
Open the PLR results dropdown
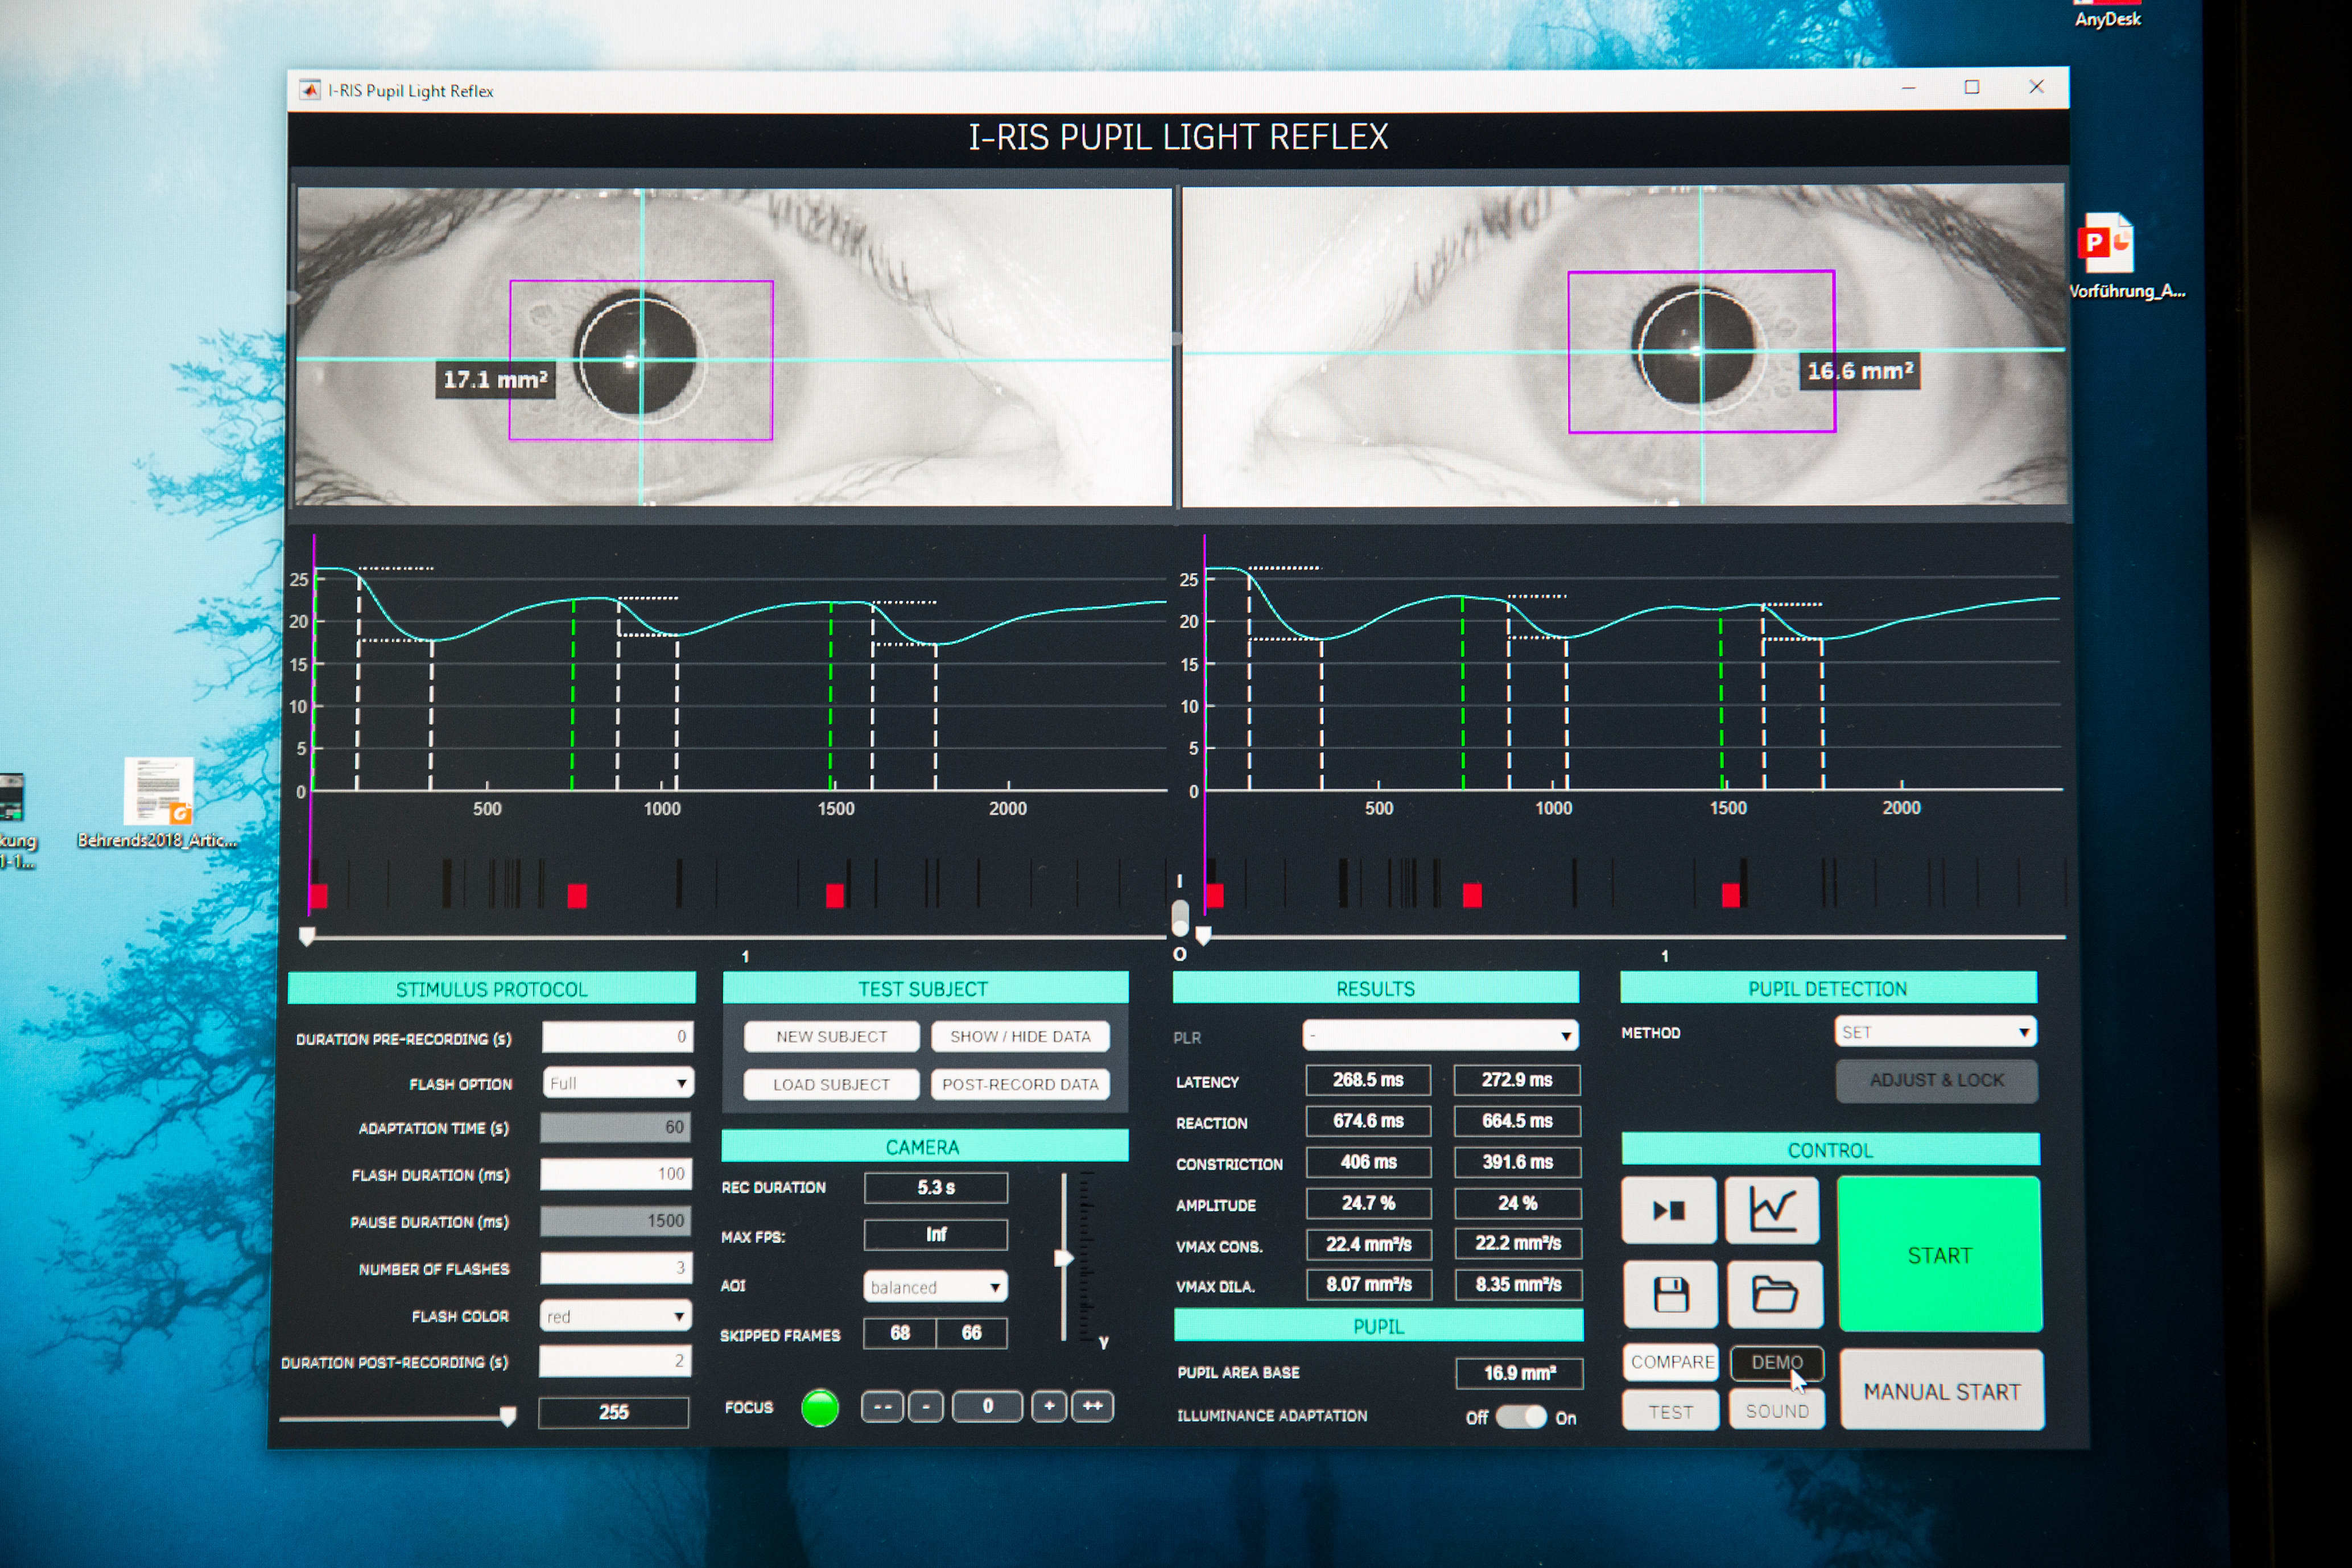click(x=1440, y=1035)
